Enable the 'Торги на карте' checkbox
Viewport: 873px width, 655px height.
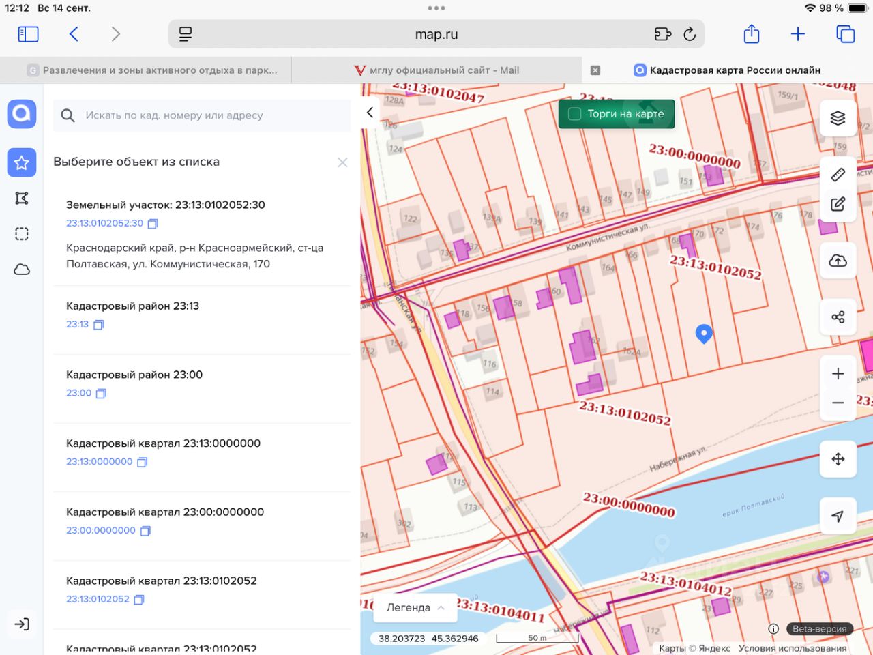(575, 114)
